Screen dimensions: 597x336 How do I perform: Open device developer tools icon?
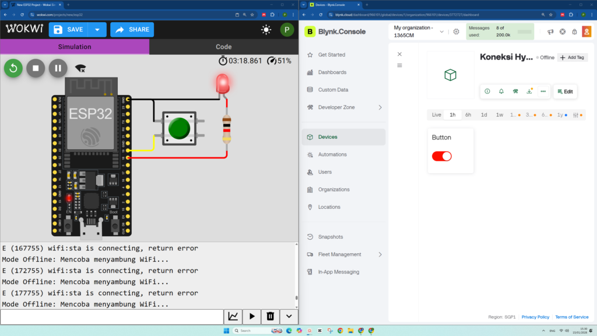pyautogui.click(x=515, y=92)
